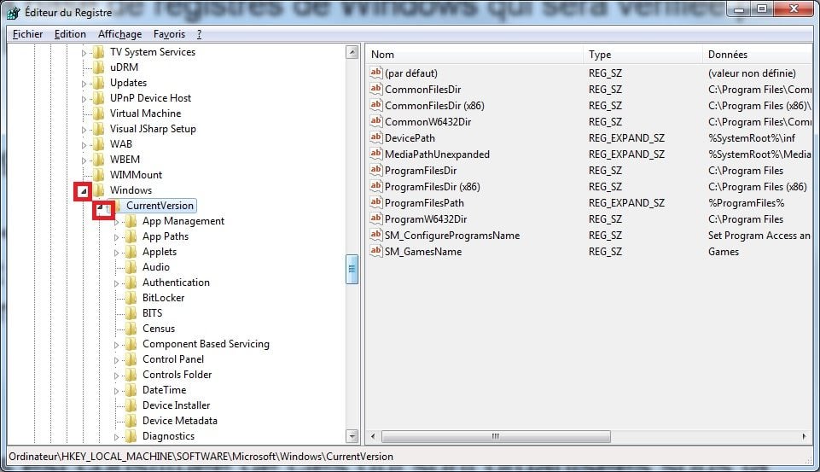The width and height of the screenshot is (820, 472).
Task: Select the DateTime key label
Action: (164, 390)
